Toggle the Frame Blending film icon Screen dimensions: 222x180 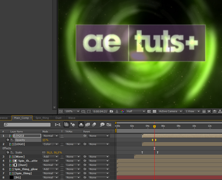point(88,125)
